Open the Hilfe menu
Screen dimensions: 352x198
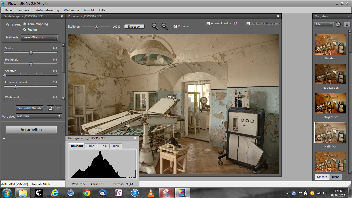tap(102, 10)
